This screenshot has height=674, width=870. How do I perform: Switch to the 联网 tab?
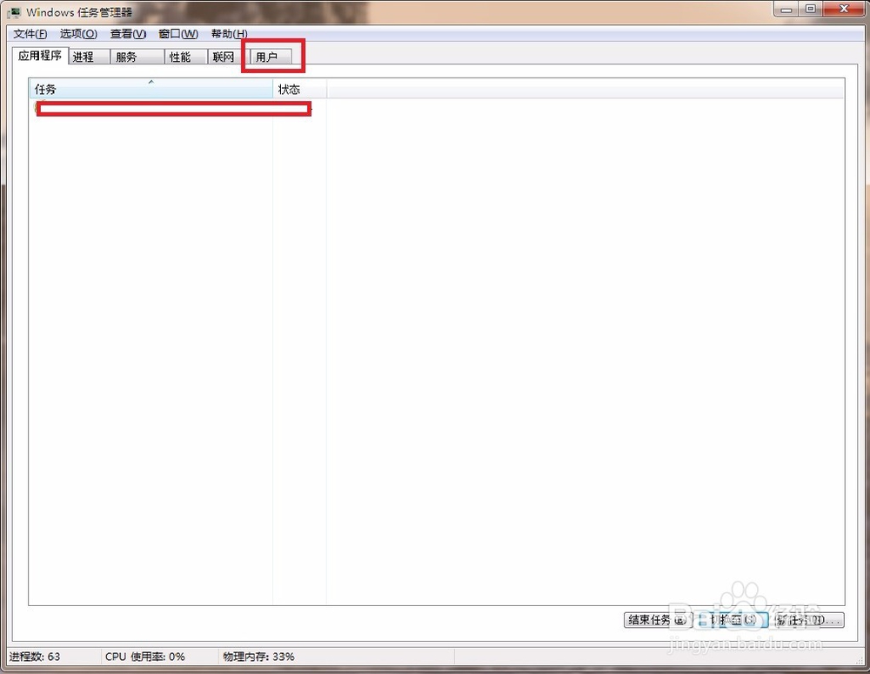click(x=223, y=56)
